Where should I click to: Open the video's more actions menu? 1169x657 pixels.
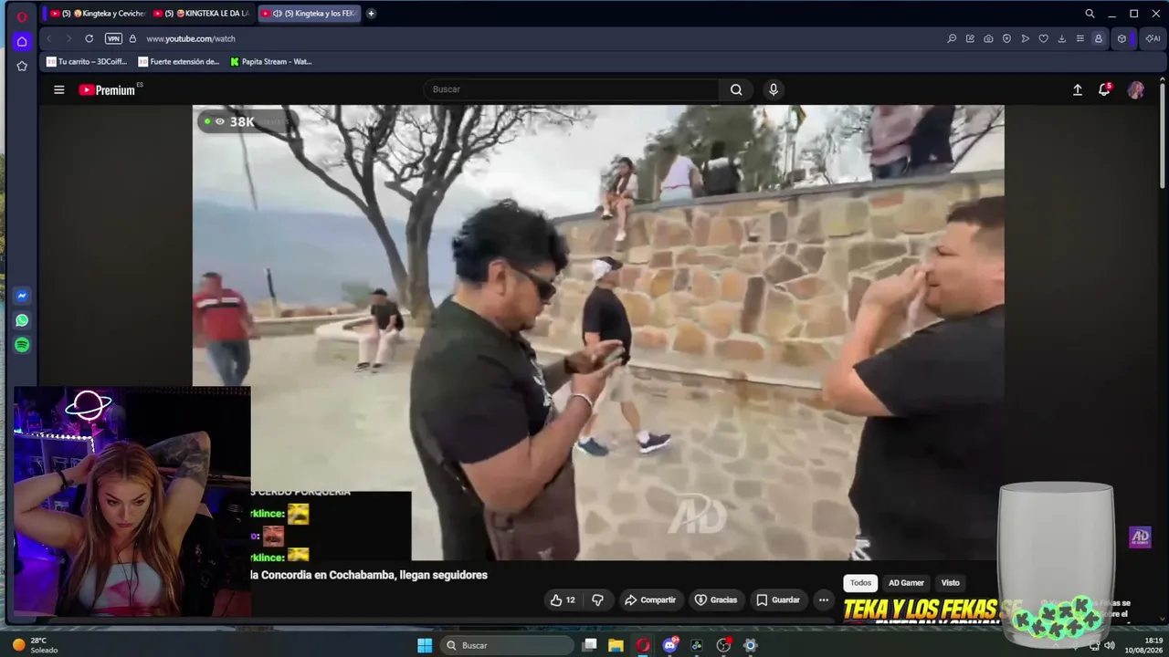click(824, 600)
